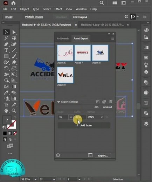The width and height of the screenshot is (152, 182).
Task: Select the Paintbrush tool
Action: 14,56
